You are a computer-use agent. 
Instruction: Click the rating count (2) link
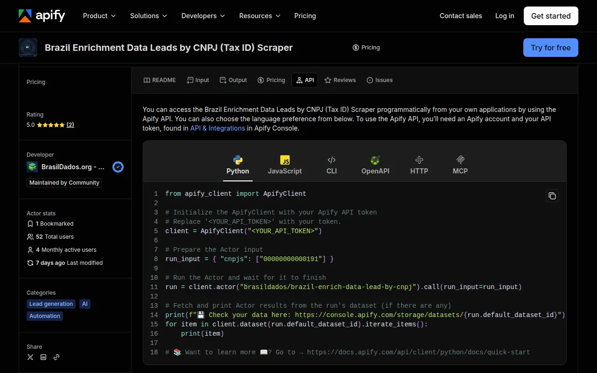70,125
